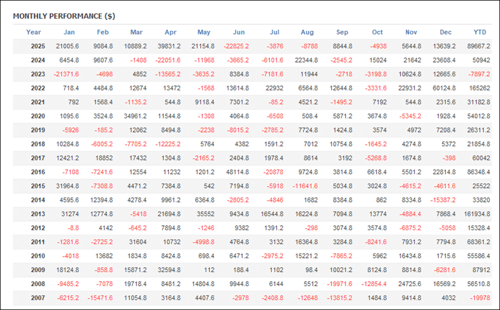This screenshot has width=500, height=310.
Task: Click the Jan column header
Action: [x=69, y=32]
